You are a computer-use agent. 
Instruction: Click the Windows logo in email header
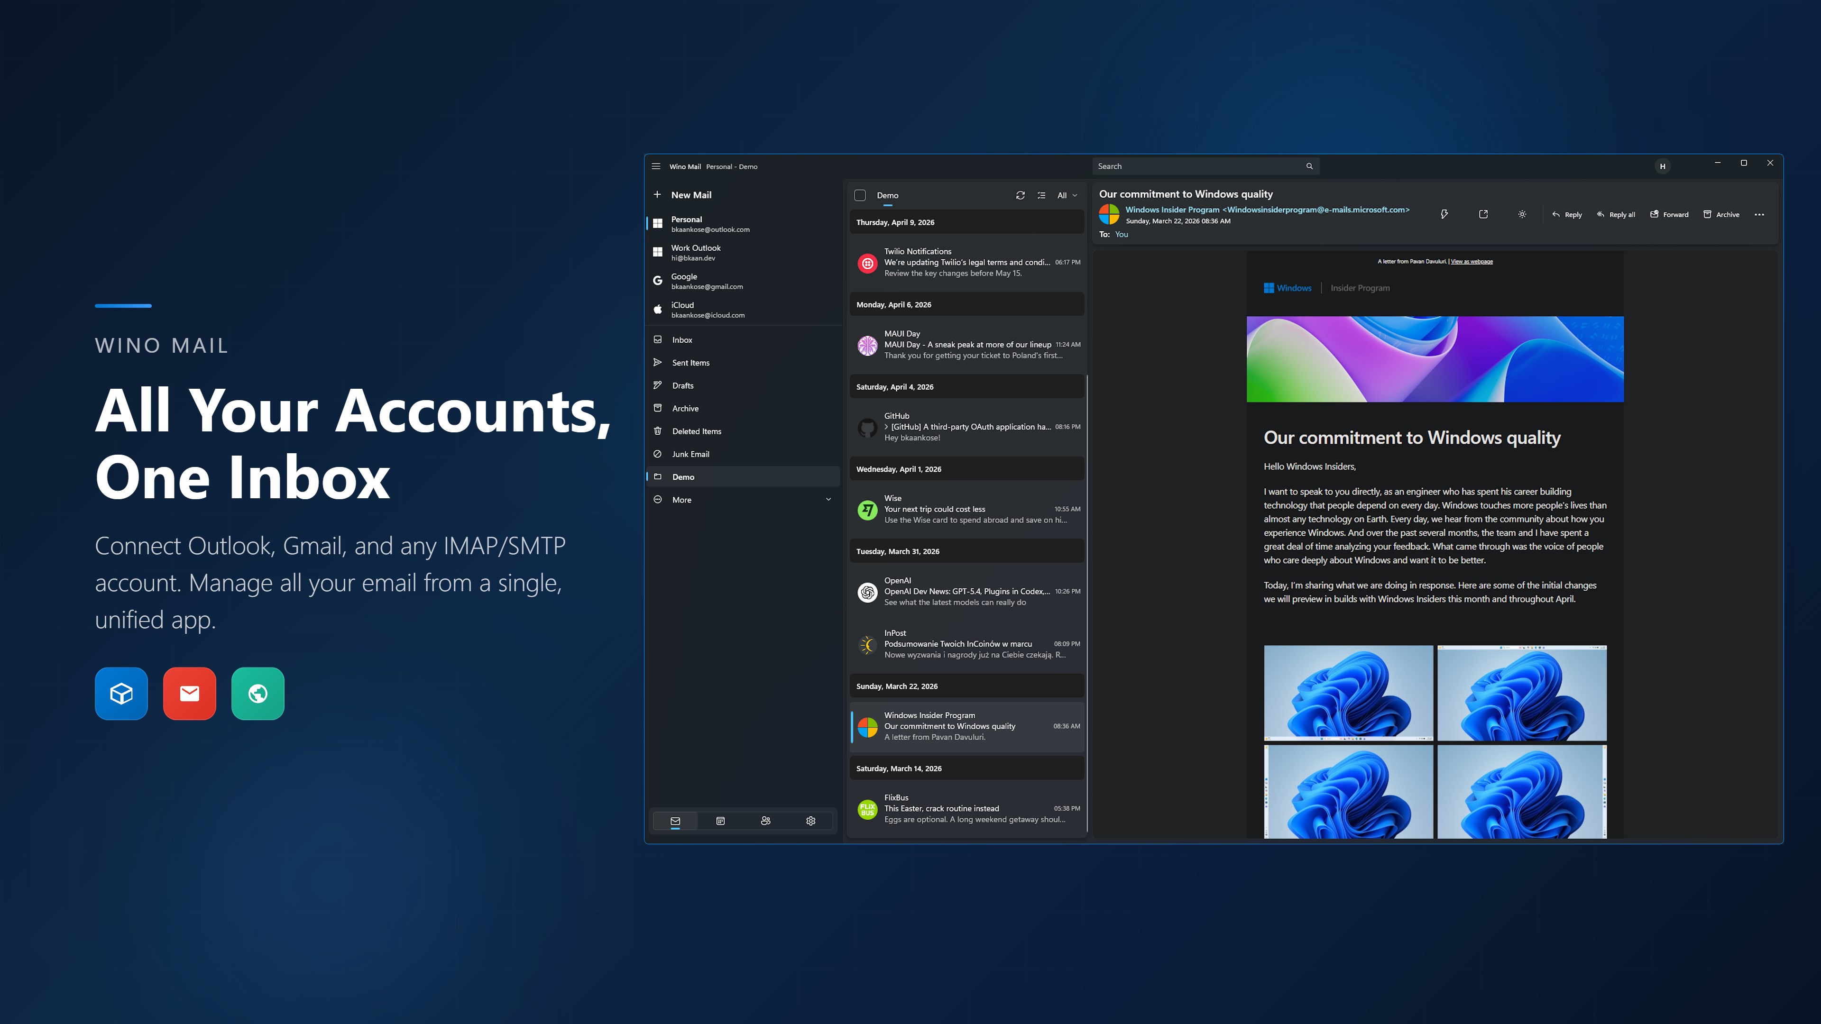1288,288
